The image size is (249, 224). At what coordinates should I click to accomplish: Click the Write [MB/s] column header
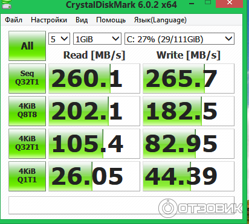(x=189, y=55)
